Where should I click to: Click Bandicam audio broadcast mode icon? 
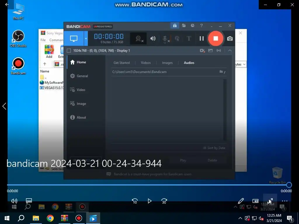pyautogui.click(x=218, y=50)
